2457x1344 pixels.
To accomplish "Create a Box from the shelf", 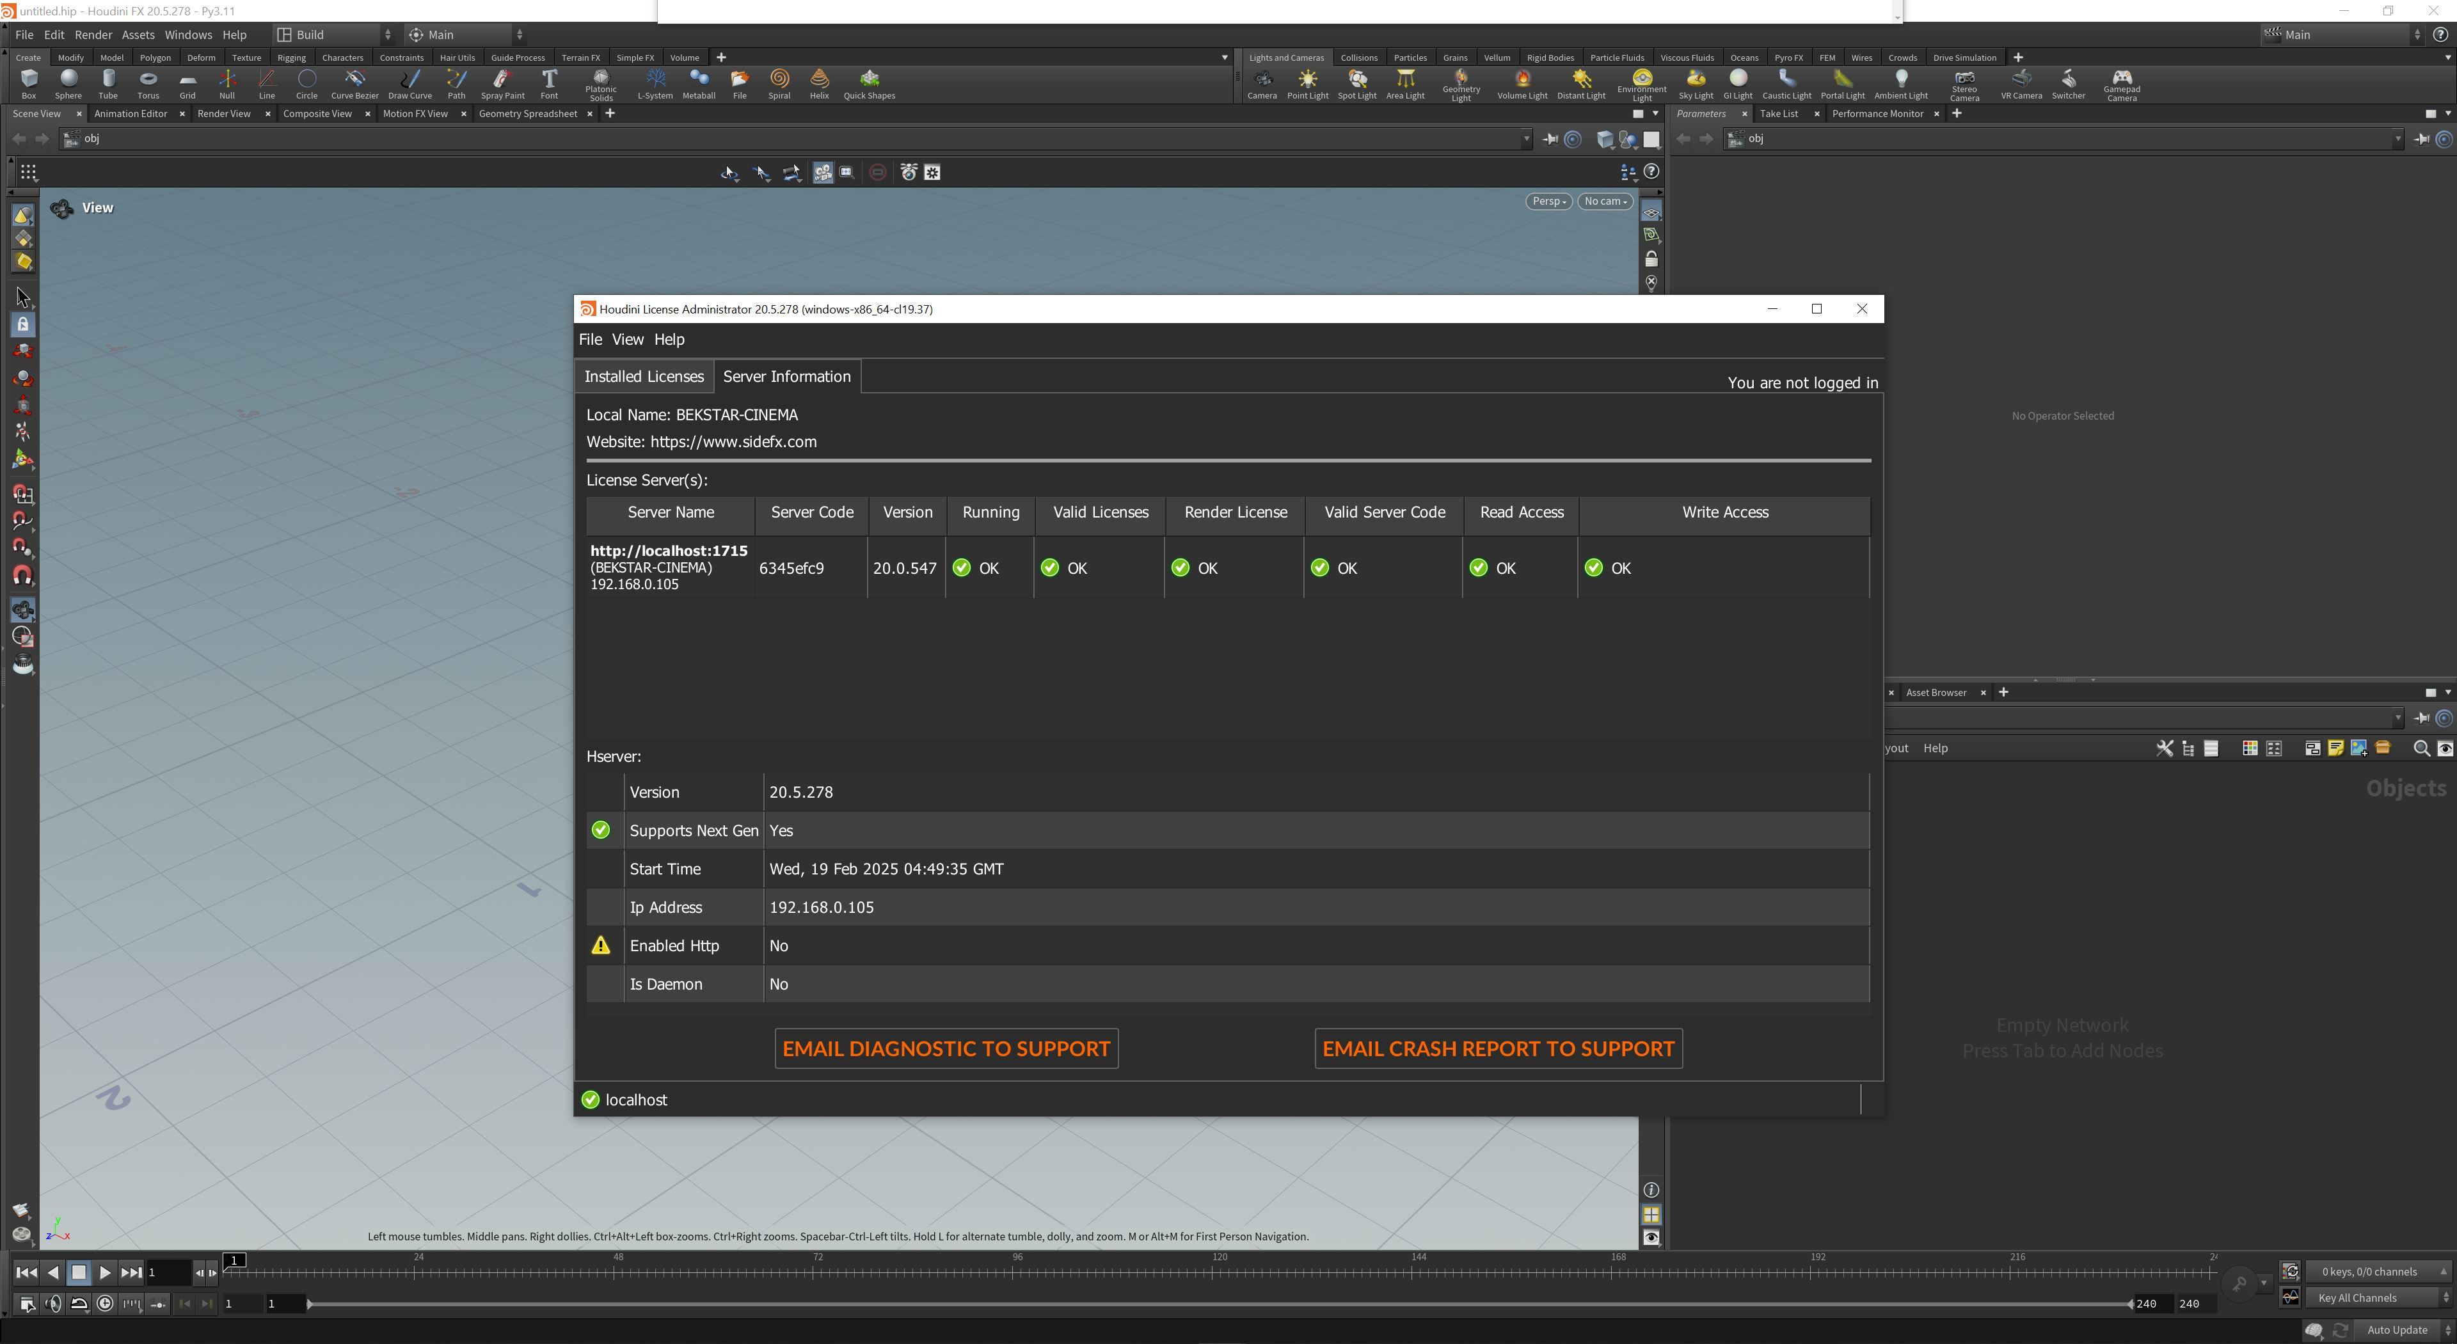I will 29,84.
